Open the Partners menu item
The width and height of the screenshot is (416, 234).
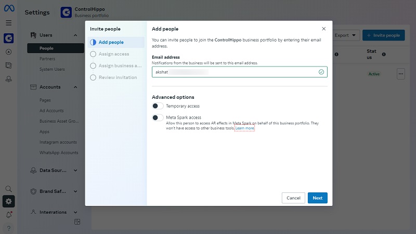tap(47, 59)
